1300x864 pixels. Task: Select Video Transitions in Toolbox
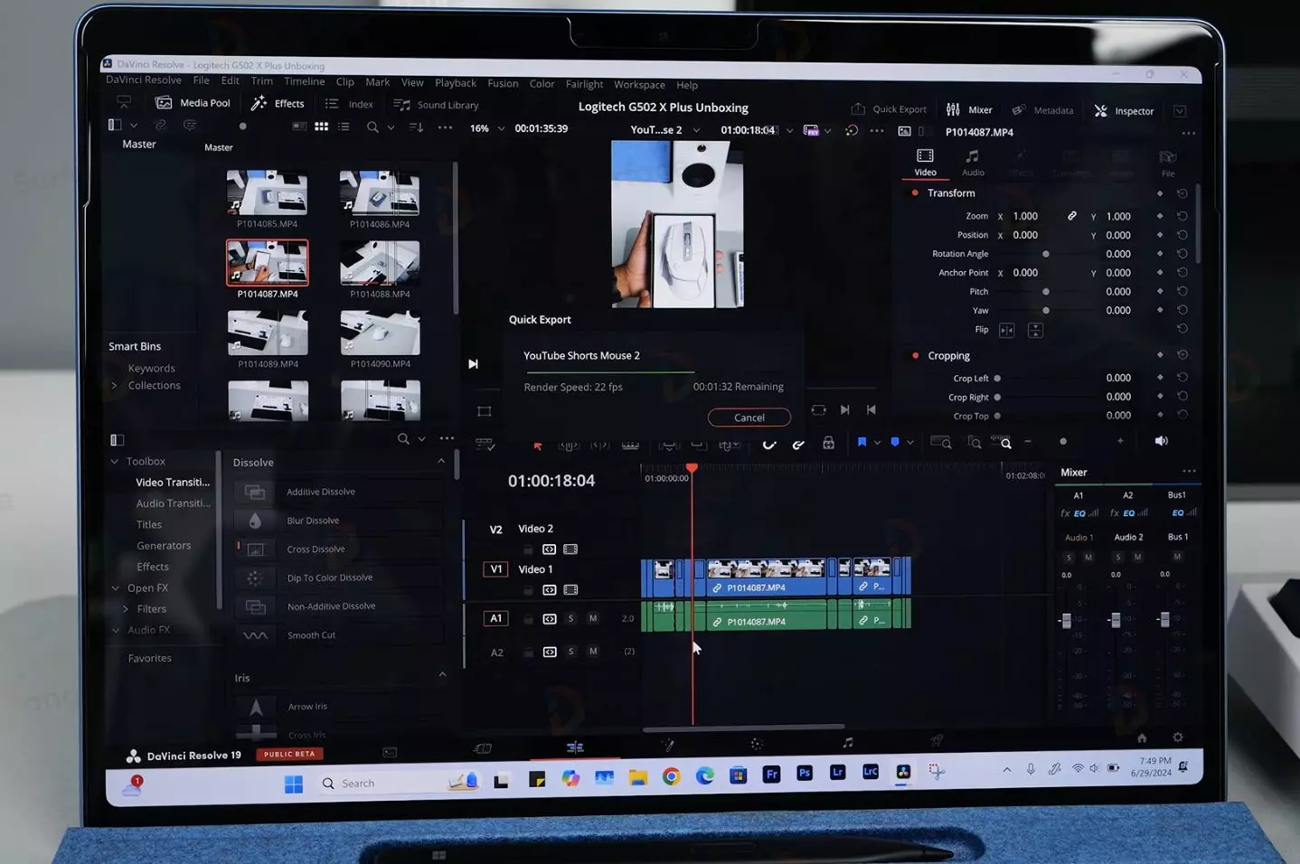click(173, 483)
